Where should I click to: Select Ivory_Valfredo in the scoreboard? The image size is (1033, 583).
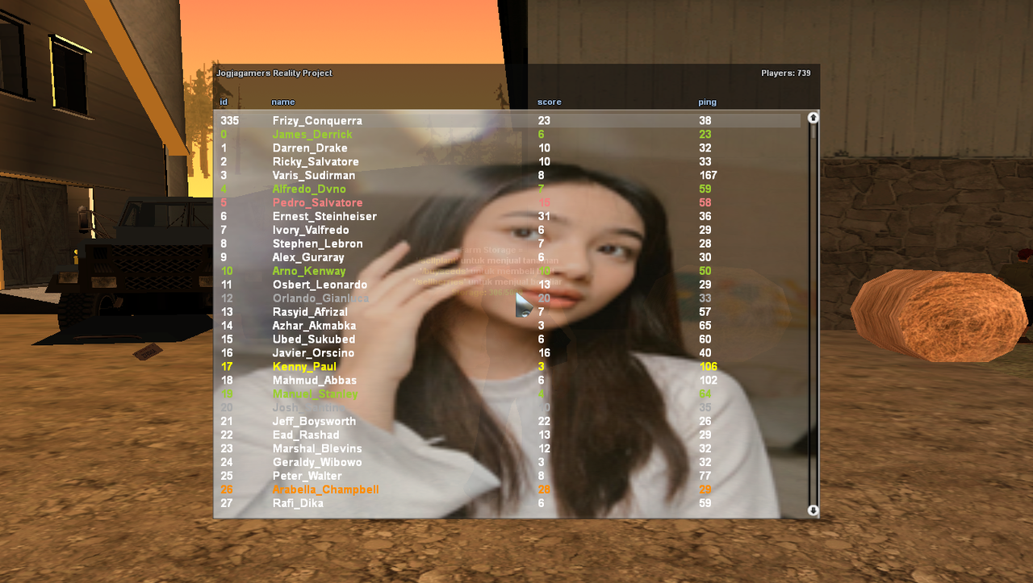[x=311, y=231]
